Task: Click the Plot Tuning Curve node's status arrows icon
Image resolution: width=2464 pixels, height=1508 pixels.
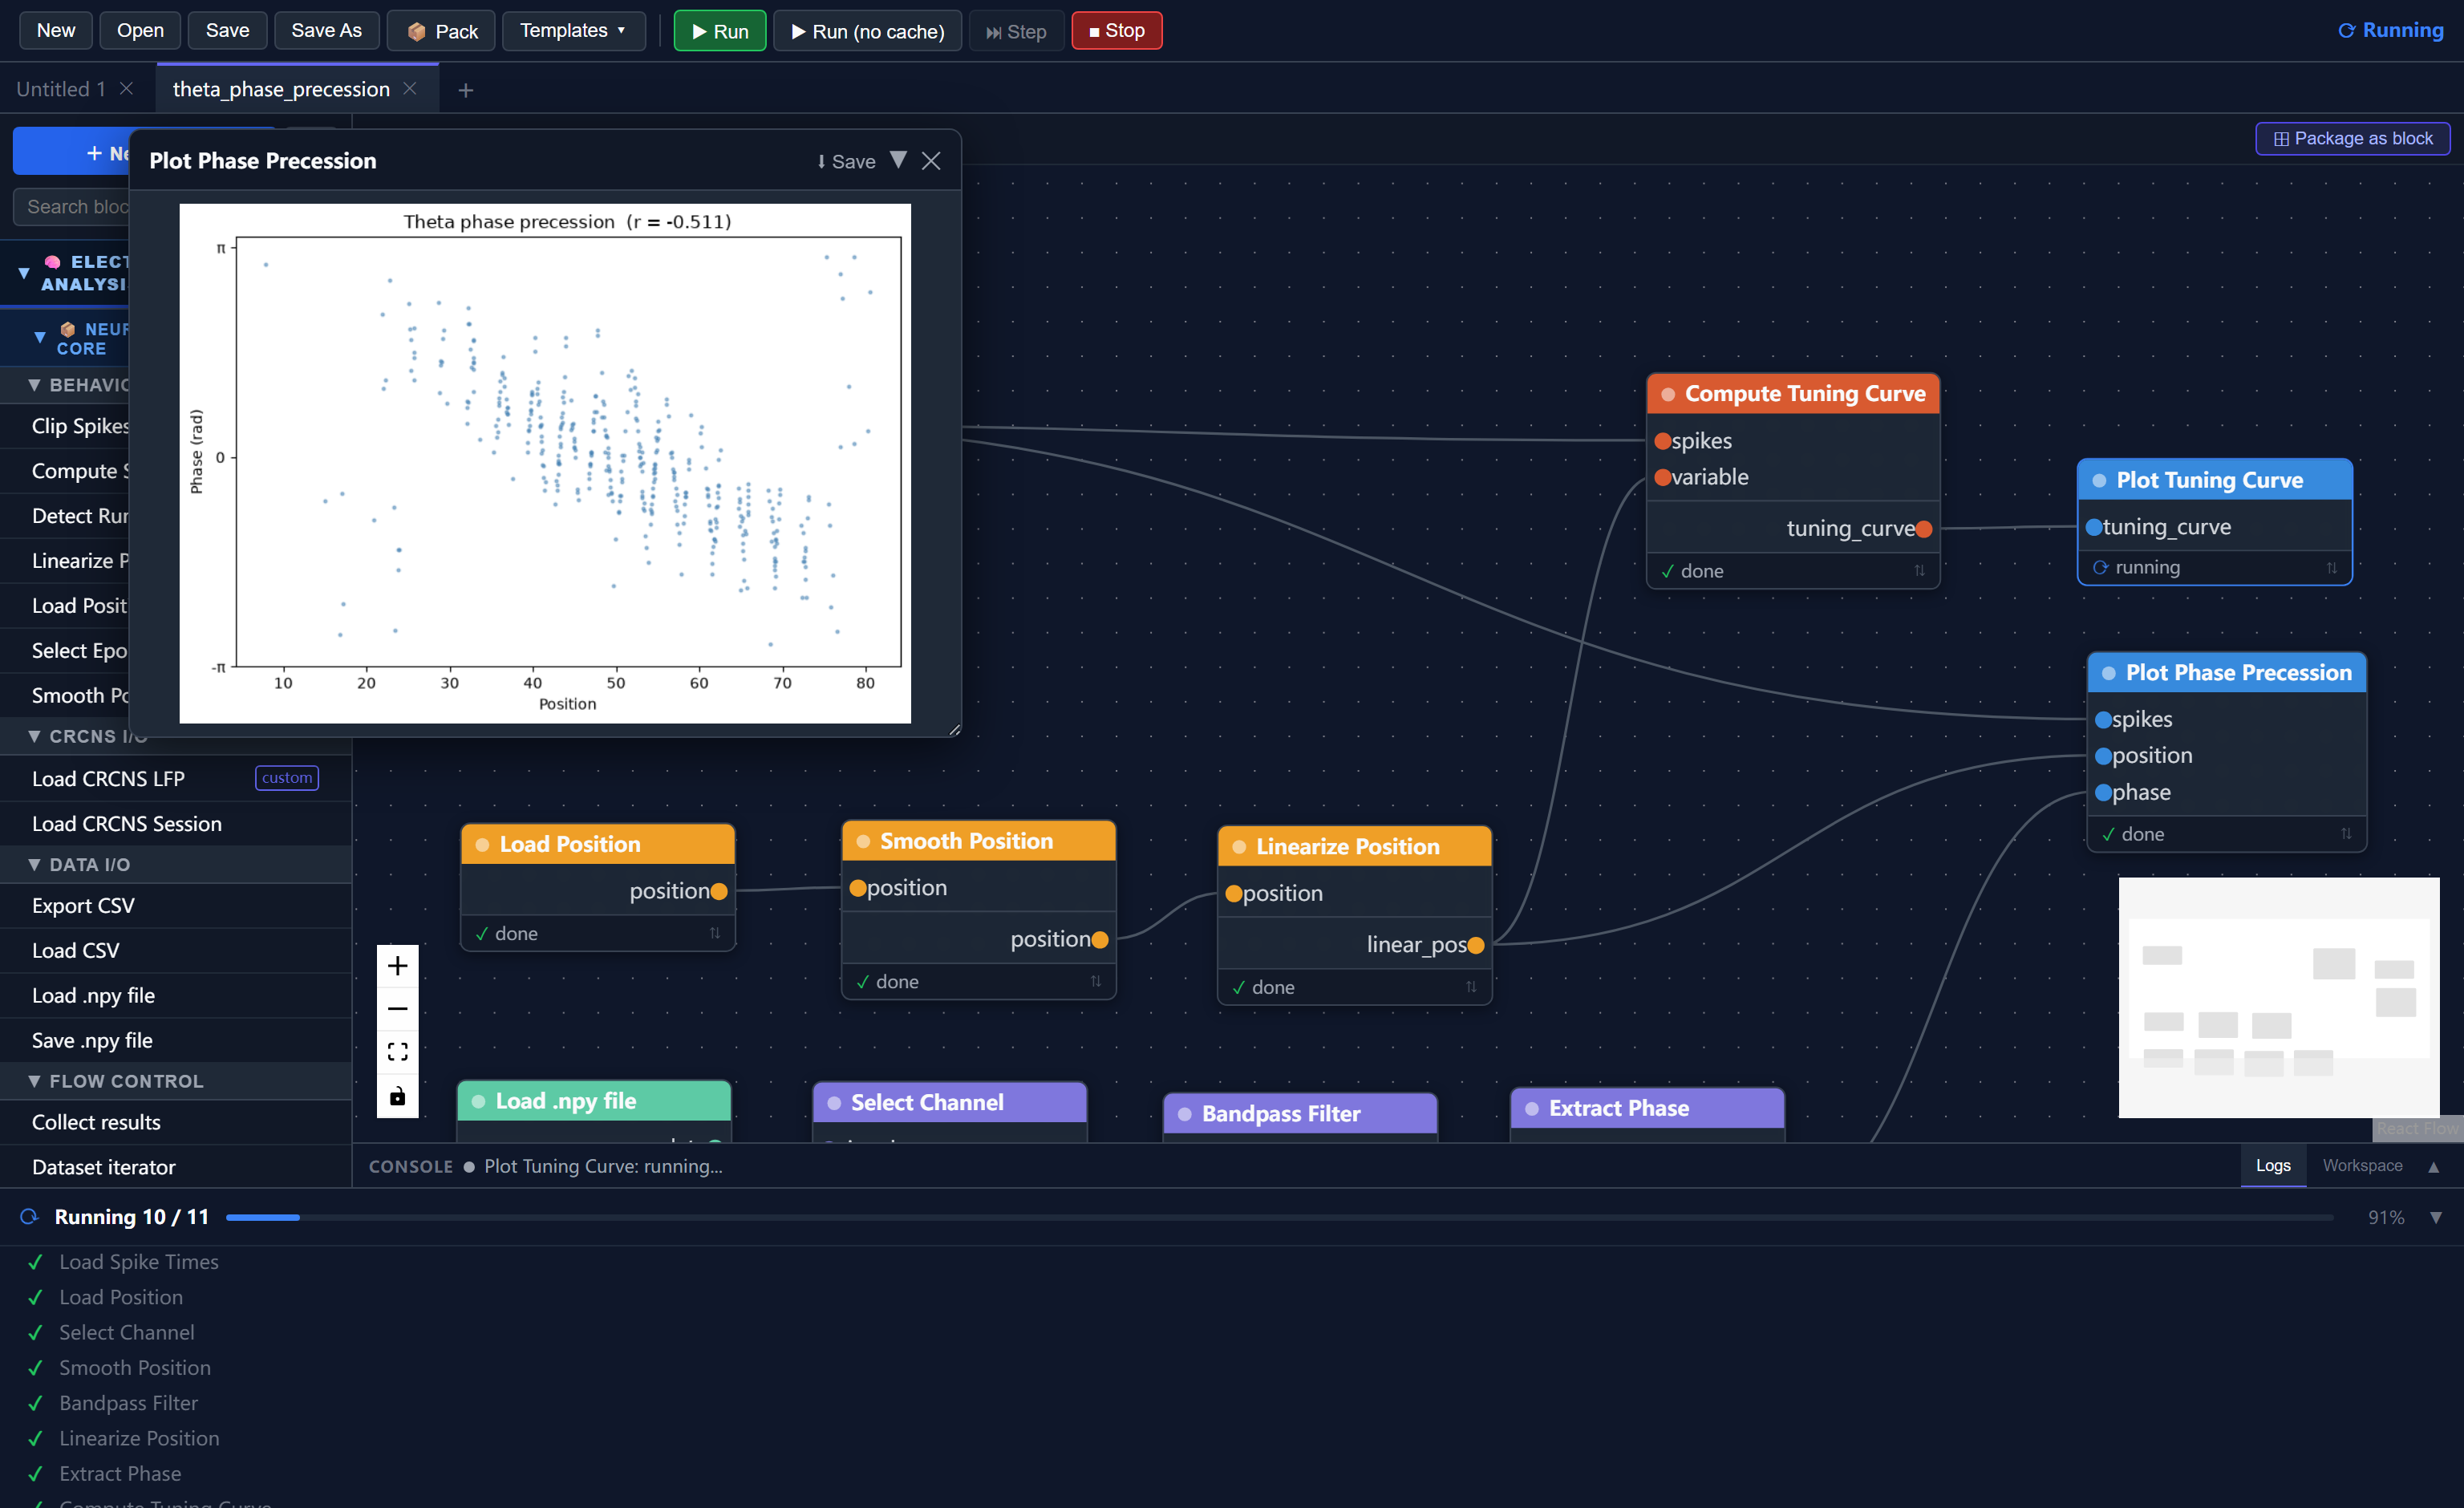Action: tap(2331, 567)
